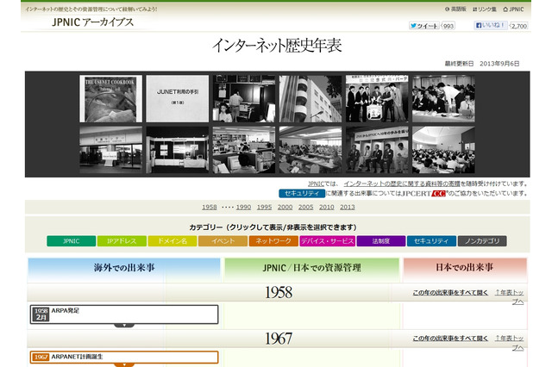Jump to year 1995
The image size is (552, 367).
pos(264,207)
